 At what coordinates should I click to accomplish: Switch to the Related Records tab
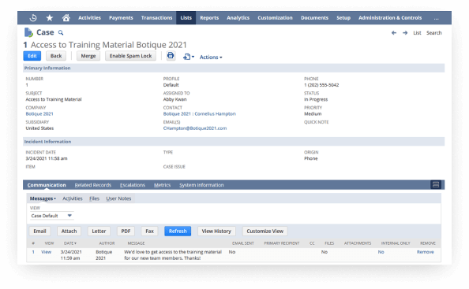tap(93, 185)
